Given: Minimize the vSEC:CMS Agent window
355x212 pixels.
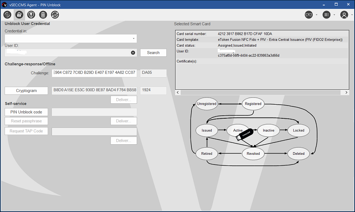Looking at the screenshot, I should pyautogui.click(x=324, y=4).
